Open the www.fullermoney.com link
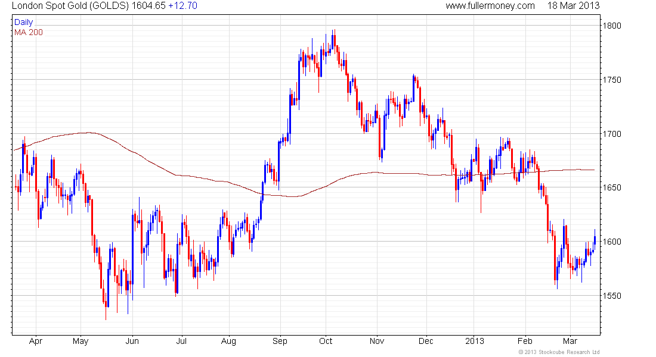This screenshot has height=357, width=656. click(x=490, y=6)
